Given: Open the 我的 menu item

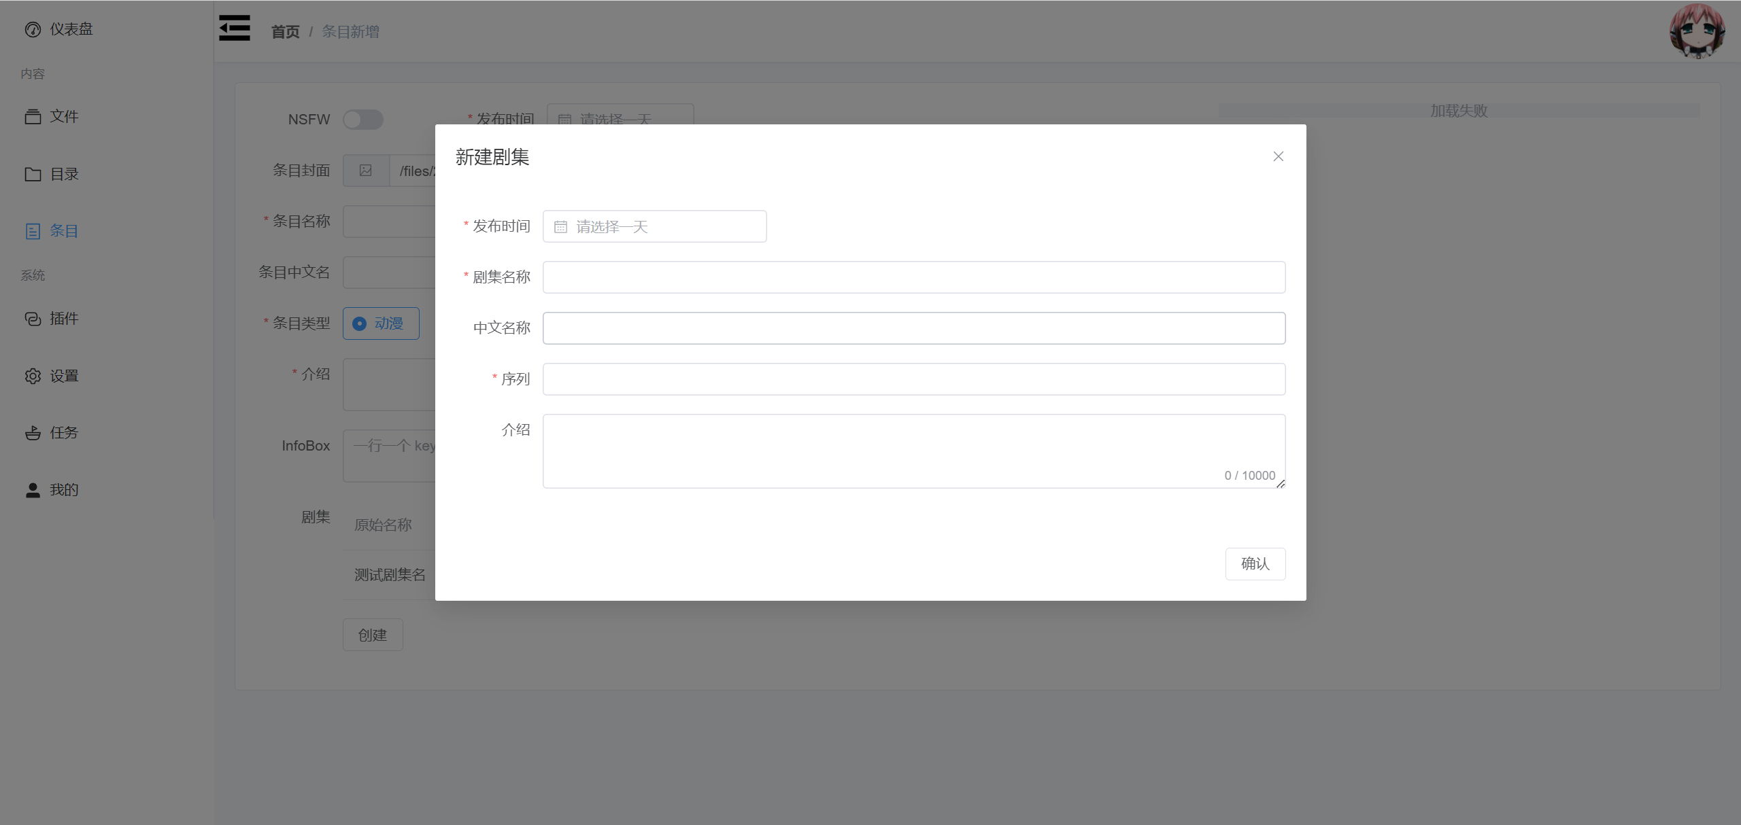Looking at the screenshot, I should click(107, 490).
